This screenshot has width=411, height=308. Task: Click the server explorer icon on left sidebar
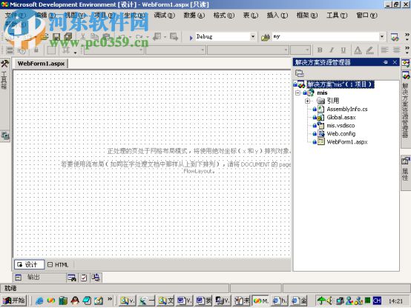pos(4,135)
